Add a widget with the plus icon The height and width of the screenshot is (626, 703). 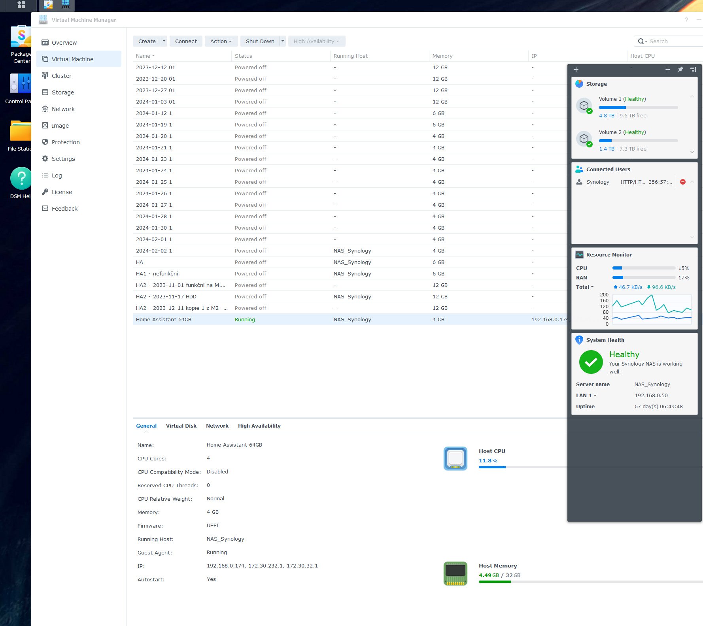pyautogui.click(x=576, y=70)
